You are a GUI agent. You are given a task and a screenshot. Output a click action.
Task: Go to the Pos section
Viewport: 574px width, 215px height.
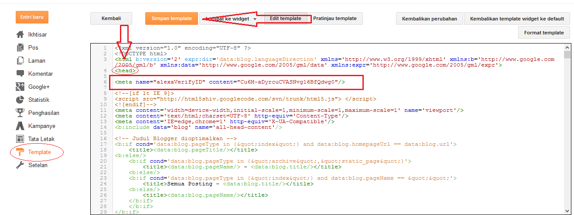click(x=33, y=48)
